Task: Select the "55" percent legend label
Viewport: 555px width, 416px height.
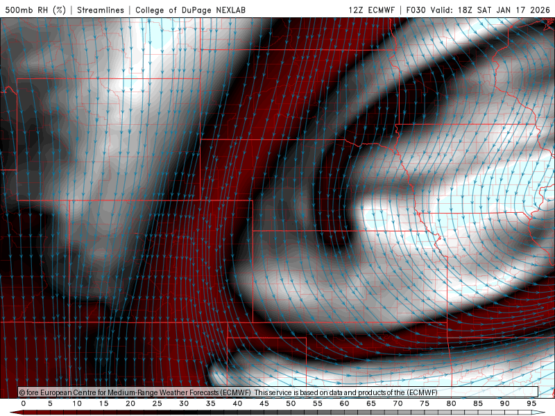Action: pos(317,404)
